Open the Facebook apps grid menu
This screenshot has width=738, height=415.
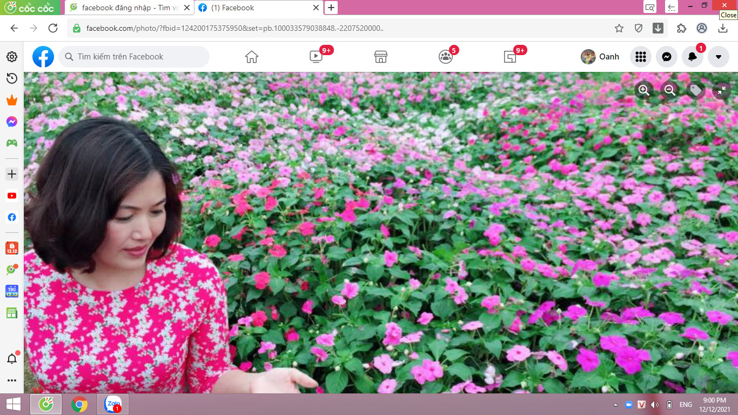click(641, 57)
